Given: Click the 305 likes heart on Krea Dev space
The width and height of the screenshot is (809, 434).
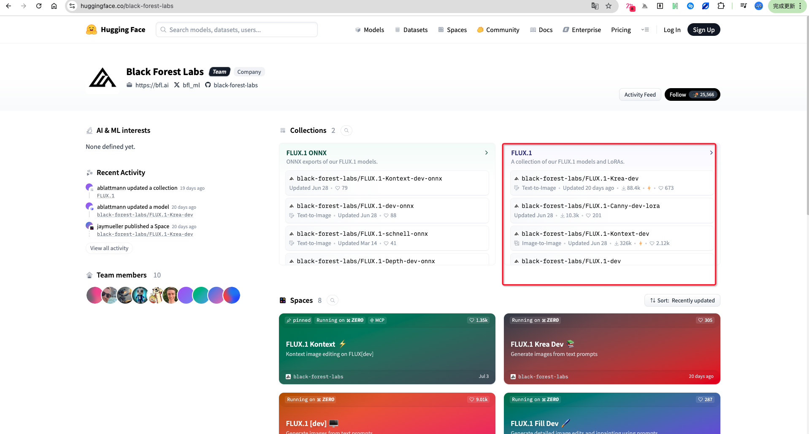Looking at the screenshot, I should [705, 320].
